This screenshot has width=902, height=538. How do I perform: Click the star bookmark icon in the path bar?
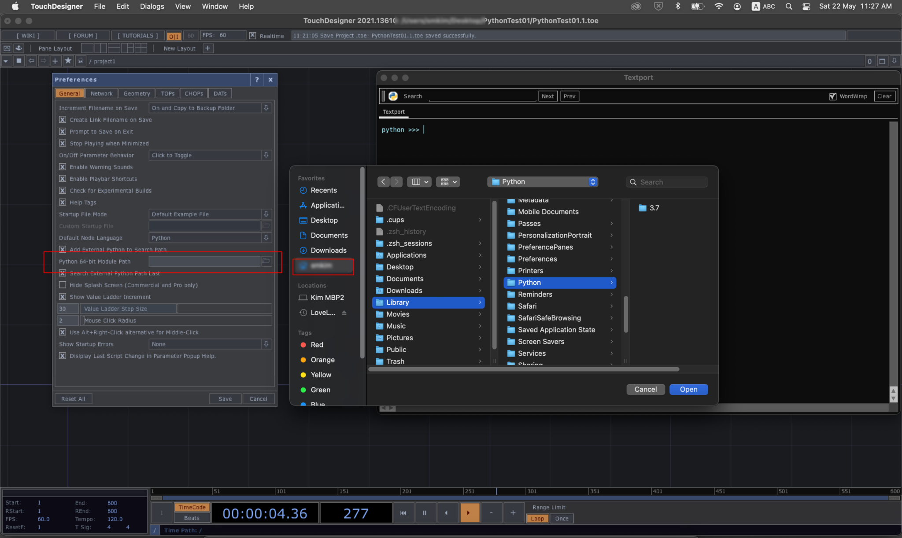[x=68, y=61]
